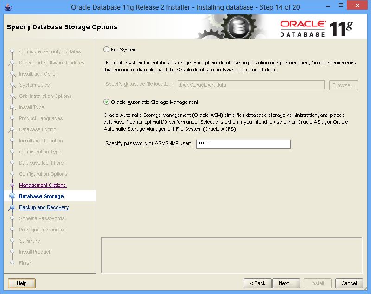Click the Download Software Updates step
The width and height of the screenshot is (371, 294).
pos(52,63)
